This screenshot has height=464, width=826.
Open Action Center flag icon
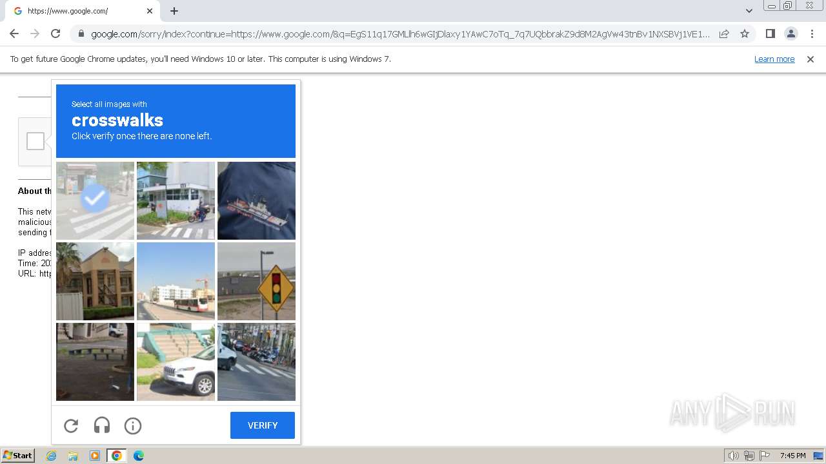[765, 456]
